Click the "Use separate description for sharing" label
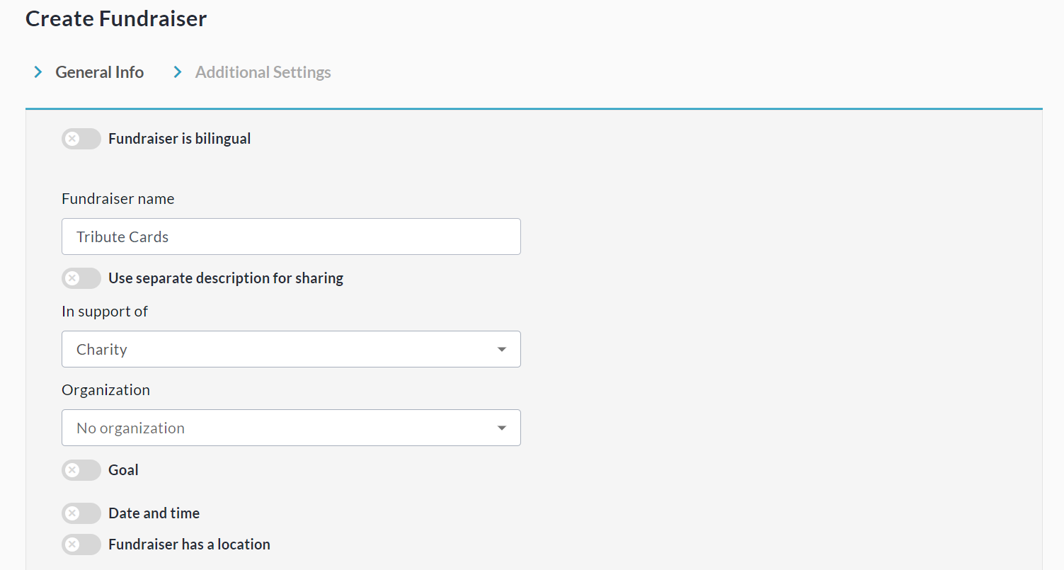 click(x=225, y=278)
